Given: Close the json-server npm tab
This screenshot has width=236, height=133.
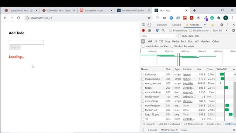Looking at the screenshot, I should 111,10.
